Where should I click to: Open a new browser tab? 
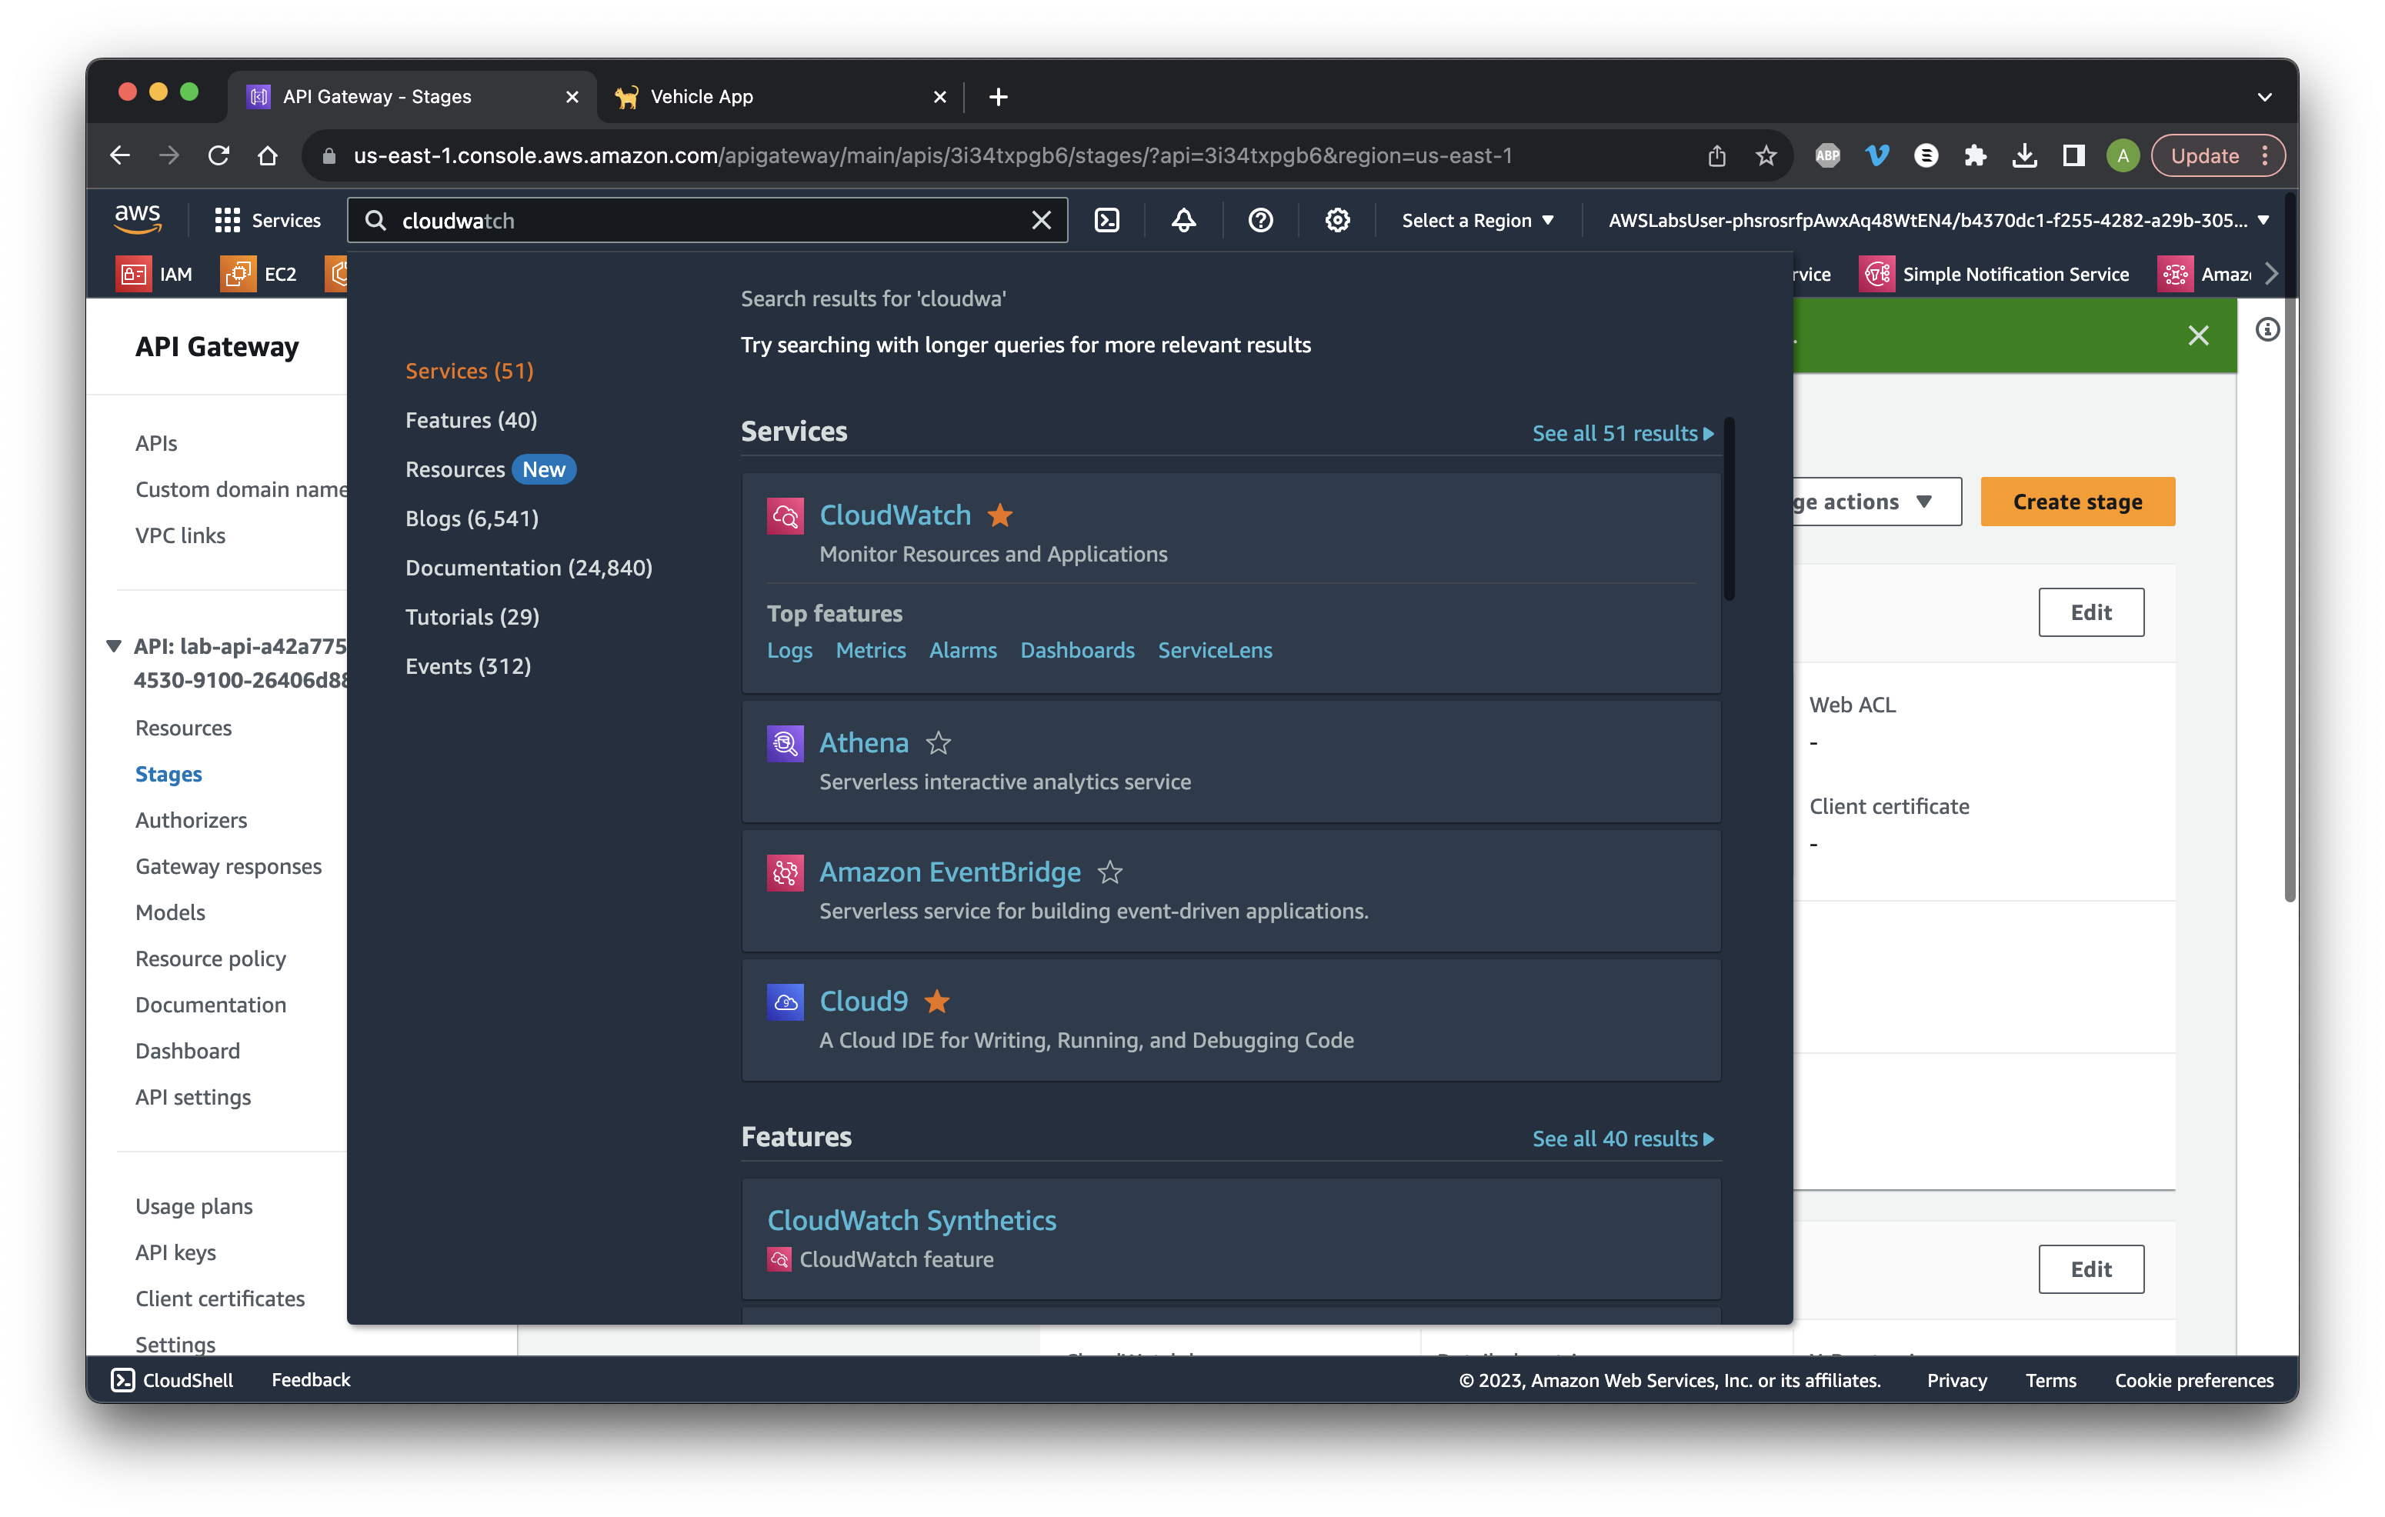point(999,96)
